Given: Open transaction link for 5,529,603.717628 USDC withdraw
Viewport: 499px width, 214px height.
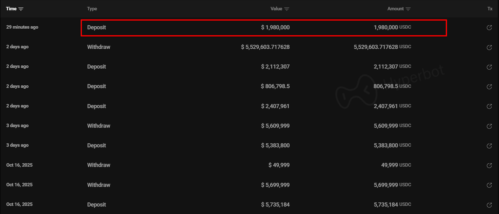Looking at the screenshot, I should 489,47.
